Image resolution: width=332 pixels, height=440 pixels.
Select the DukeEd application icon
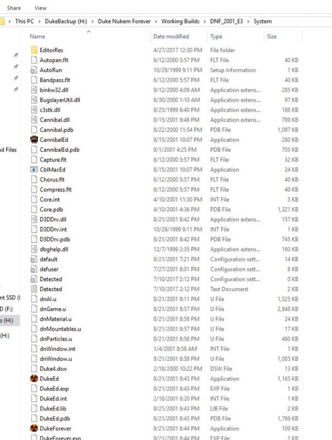34,378
